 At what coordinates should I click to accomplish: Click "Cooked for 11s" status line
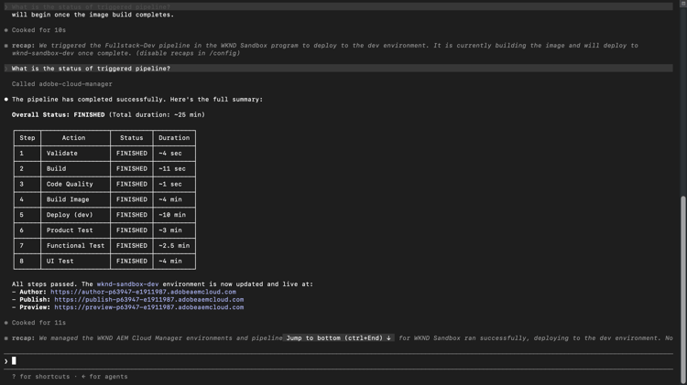point(38,323)
